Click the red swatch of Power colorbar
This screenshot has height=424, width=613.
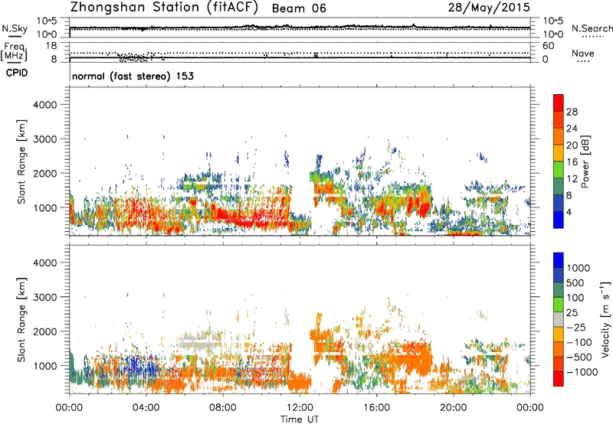[x=559, y=103]
